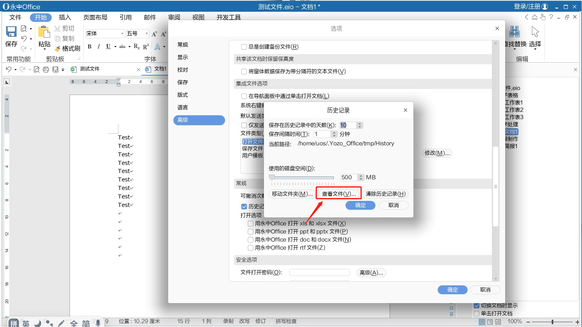The height and width of the screenshot is (327, 582).
Task: Toggle Bold formatting in font group
Action: (x=90, y=46)
